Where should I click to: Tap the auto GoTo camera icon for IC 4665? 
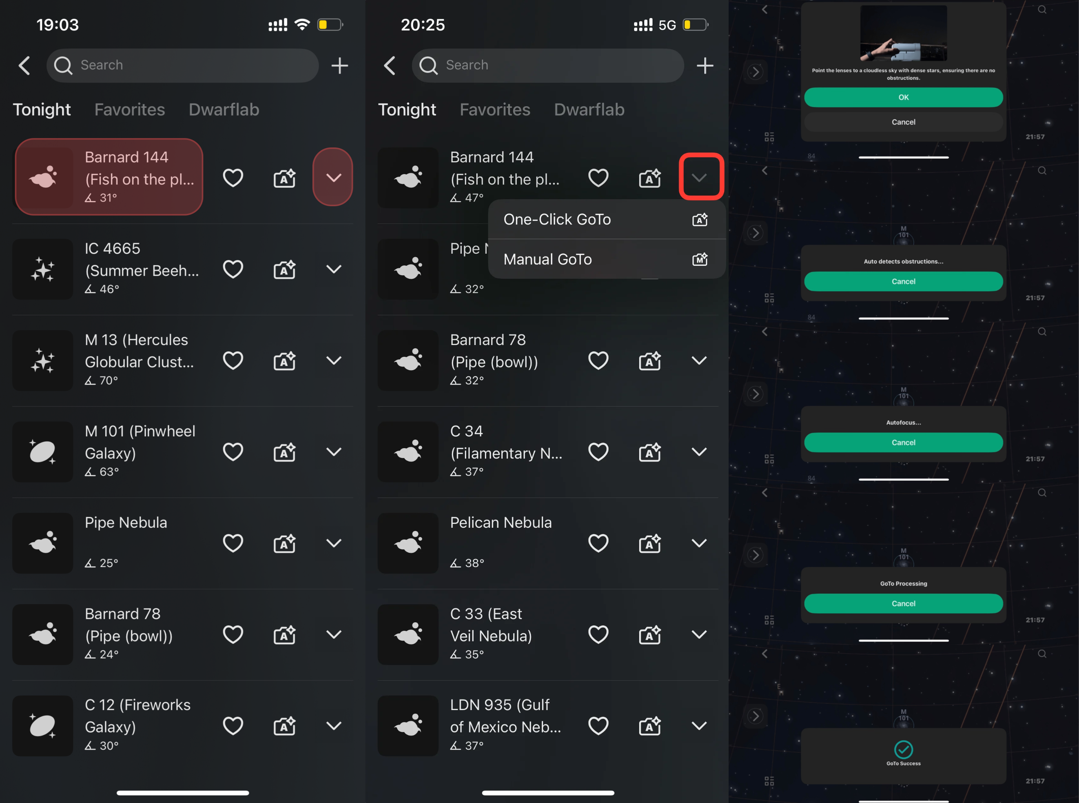[x=284, y=269]
